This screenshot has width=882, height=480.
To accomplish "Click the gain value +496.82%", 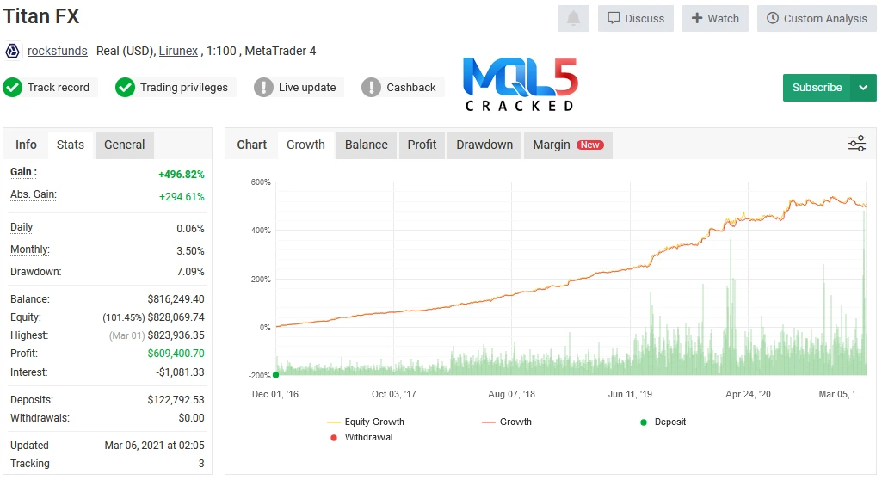I will 181,175.
